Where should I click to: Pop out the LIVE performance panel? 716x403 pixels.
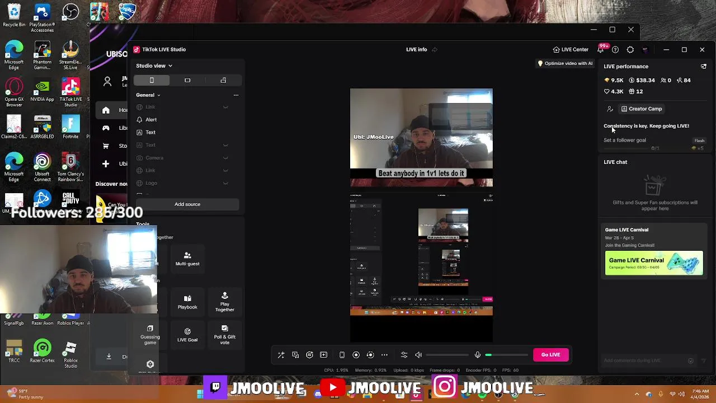click(704, 66)
